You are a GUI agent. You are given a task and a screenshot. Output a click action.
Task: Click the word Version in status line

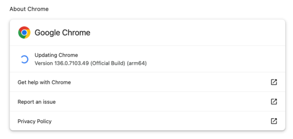click(44, 64)
